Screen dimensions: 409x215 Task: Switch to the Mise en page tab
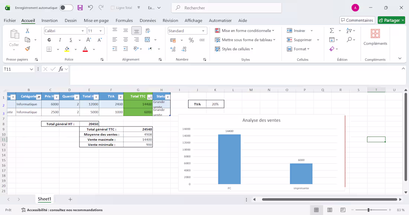click(96, 20)
